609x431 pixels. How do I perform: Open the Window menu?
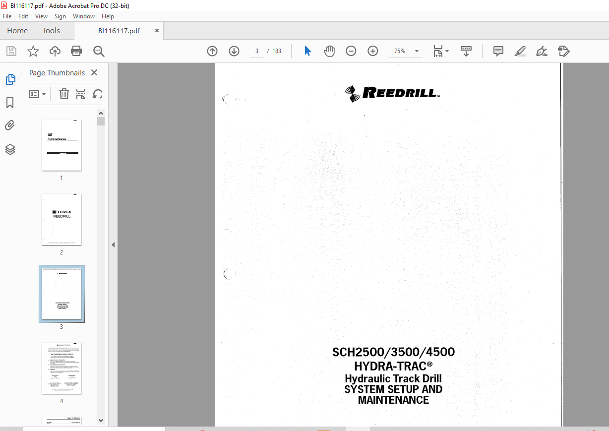pyautogui.click(x=84, y=16)
